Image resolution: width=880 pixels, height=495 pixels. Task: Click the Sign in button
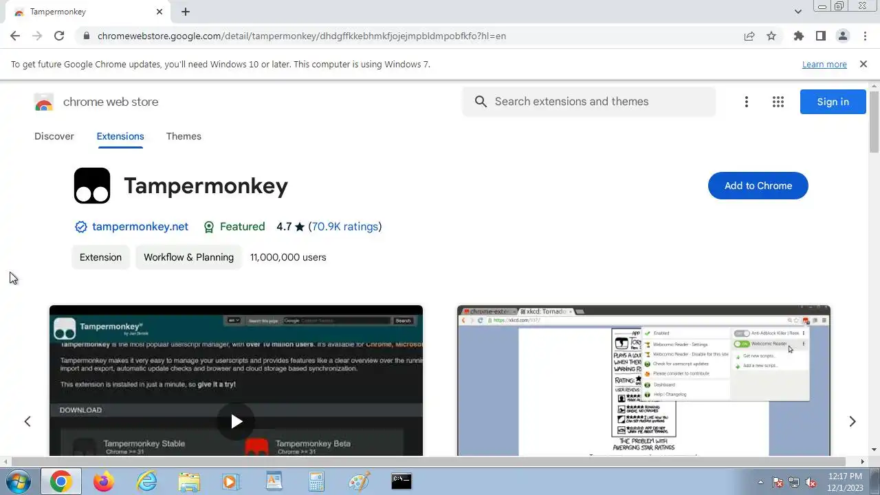(x=833, y=102)
